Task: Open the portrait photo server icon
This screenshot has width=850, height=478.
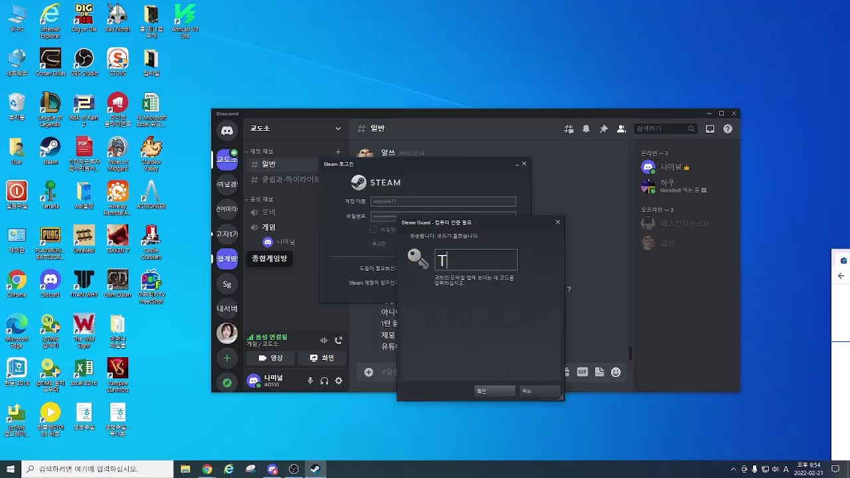Action: point(227,333)
